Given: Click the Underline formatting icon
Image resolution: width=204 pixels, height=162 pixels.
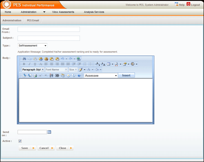Looking at the screenshot, I should tap(35, 64).
